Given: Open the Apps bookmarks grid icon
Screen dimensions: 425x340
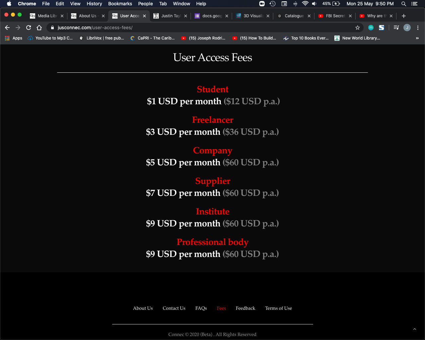Looking at the screenshot, I should coord(7,38).
